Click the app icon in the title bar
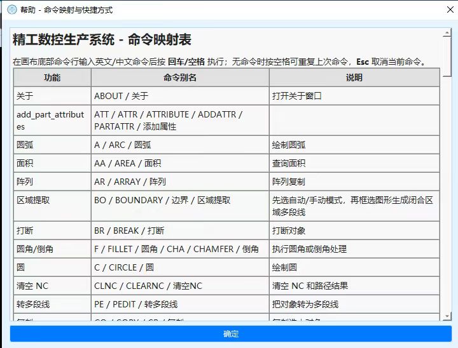 pyautogui.click(x=12, y=10)
